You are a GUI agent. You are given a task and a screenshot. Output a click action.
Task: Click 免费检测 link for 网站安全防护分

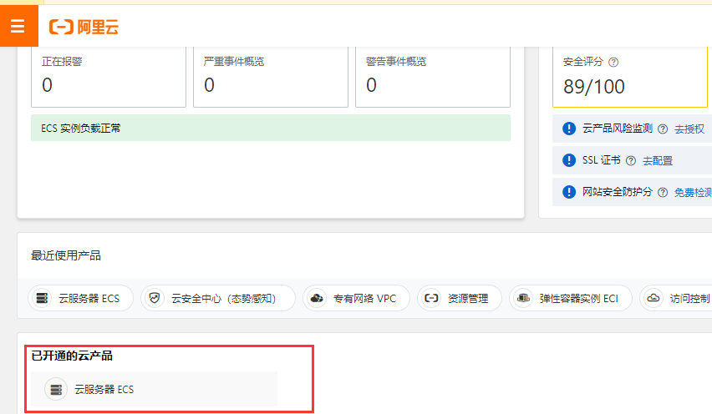tap(693, 192)
